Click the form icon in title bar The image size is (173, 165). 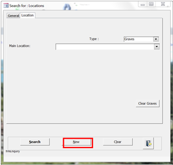pyautogui.click(x=6, y=5)
